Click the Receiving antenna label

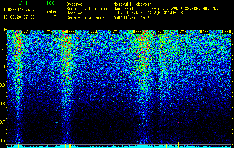pos(86,17)
